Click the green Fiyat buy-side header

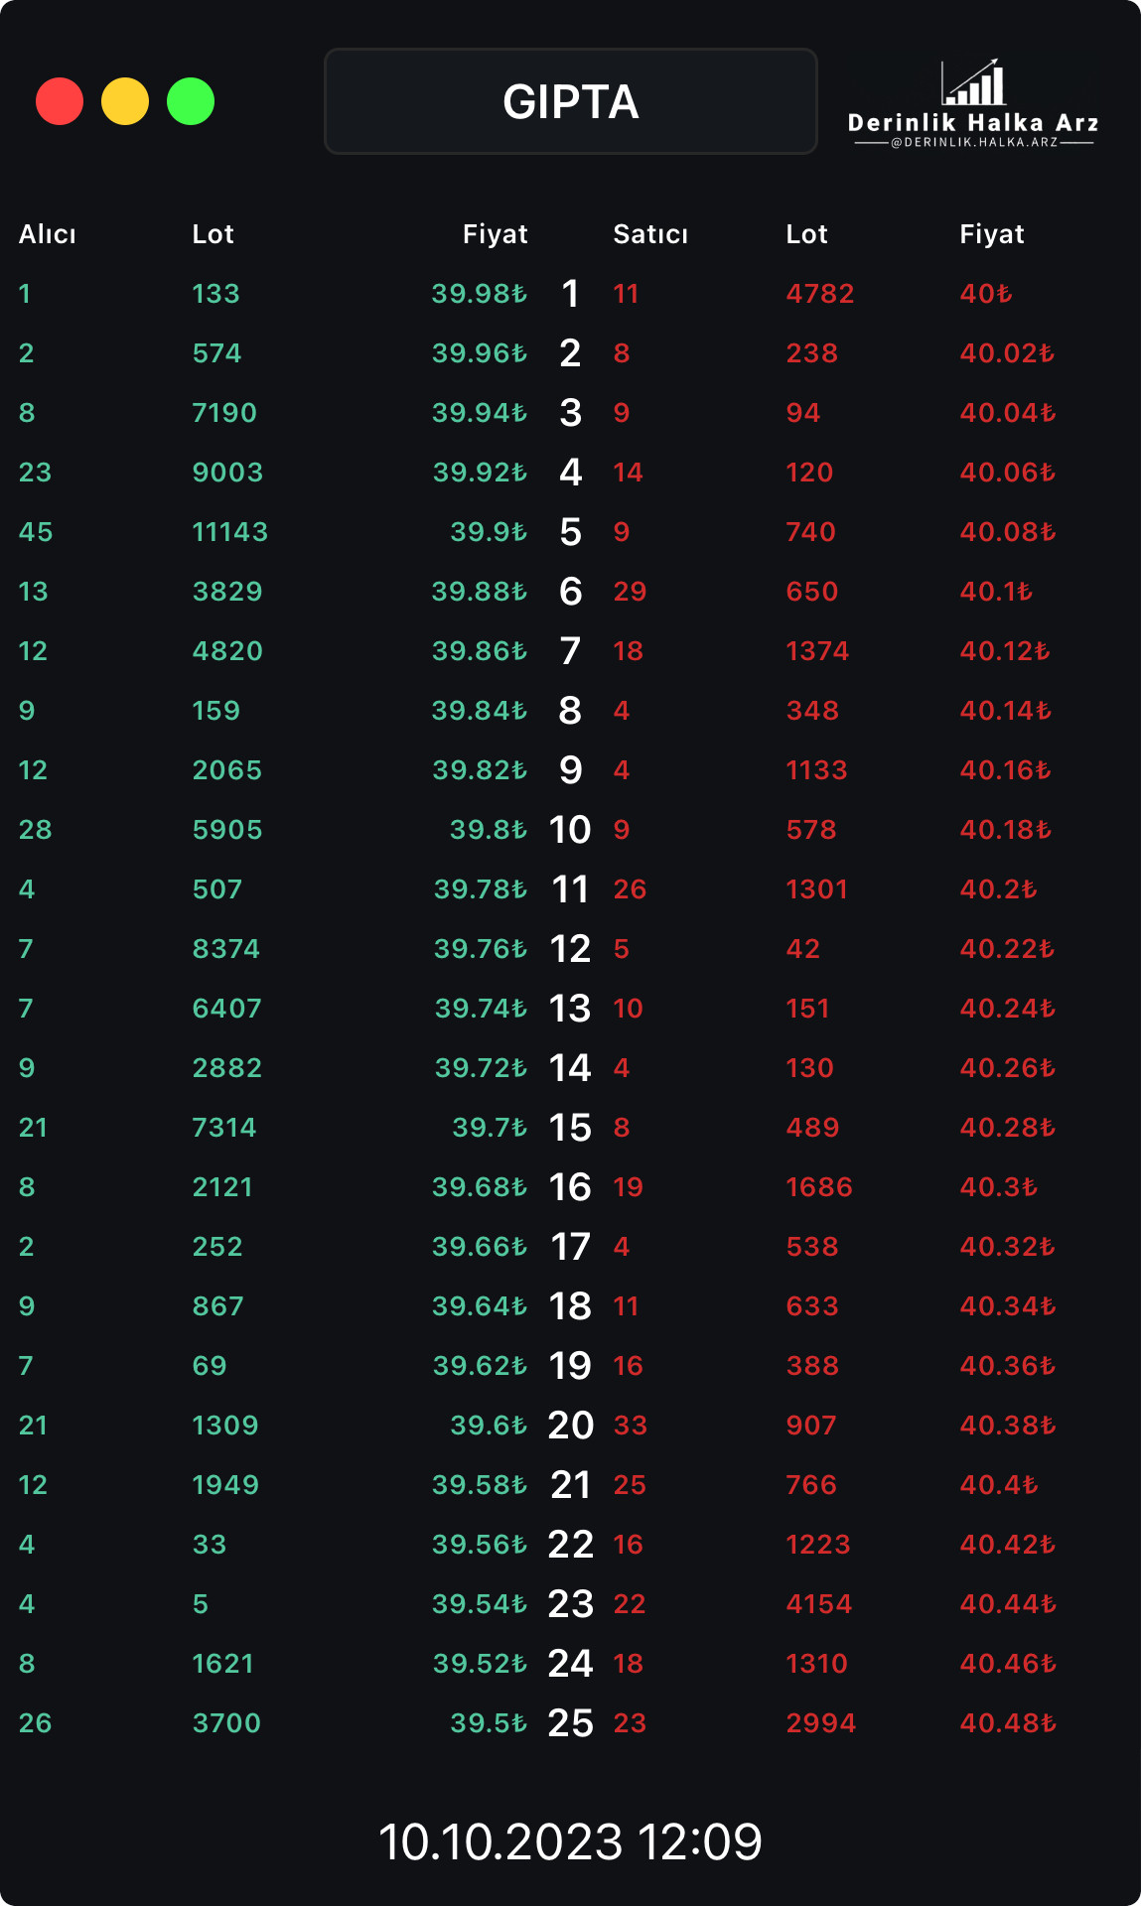click(496, 234)
